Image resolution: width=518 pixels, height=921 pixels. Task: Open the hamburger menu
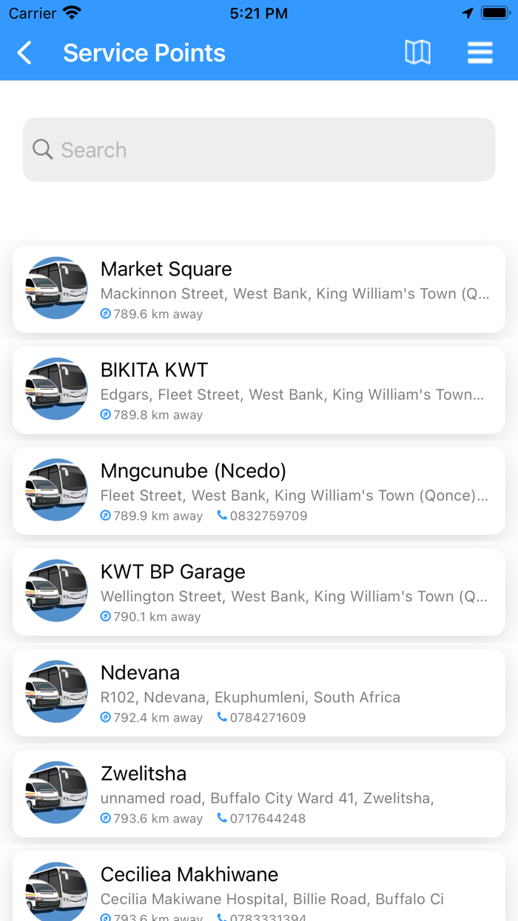click(480, 53)
